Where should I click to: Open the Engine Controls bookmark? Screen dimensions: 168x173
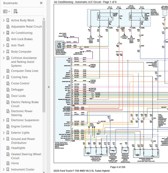(21, 126)
